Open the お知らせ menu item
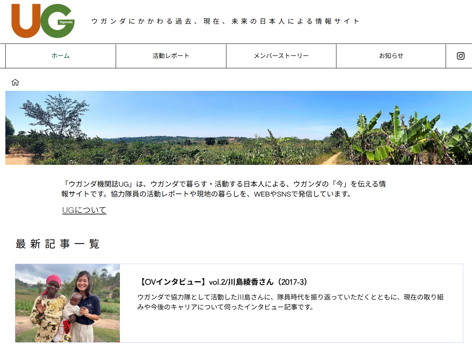This screenshot has height=348, width=472. coord(391,56)
